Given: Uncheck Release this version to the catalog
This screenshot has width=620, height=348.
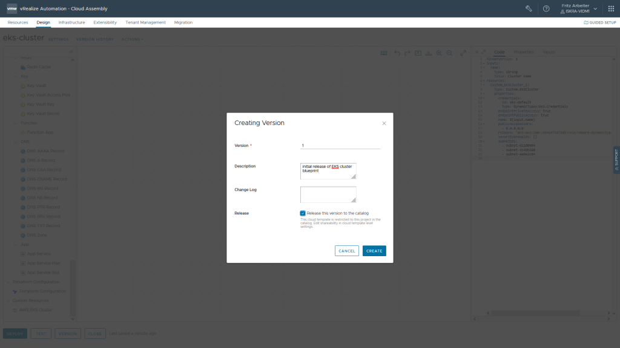Looking at the screenshot, I should pos(303,213).
